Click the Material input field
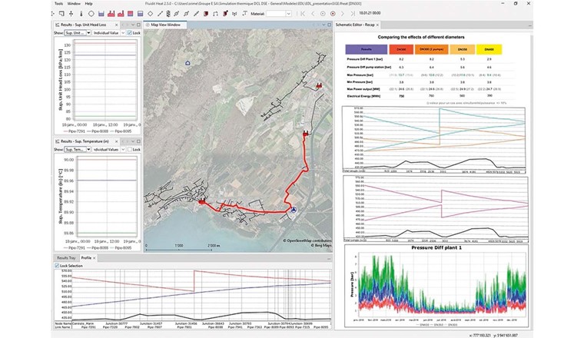Viewport: 584px width, 338px height. coord(276,14)
